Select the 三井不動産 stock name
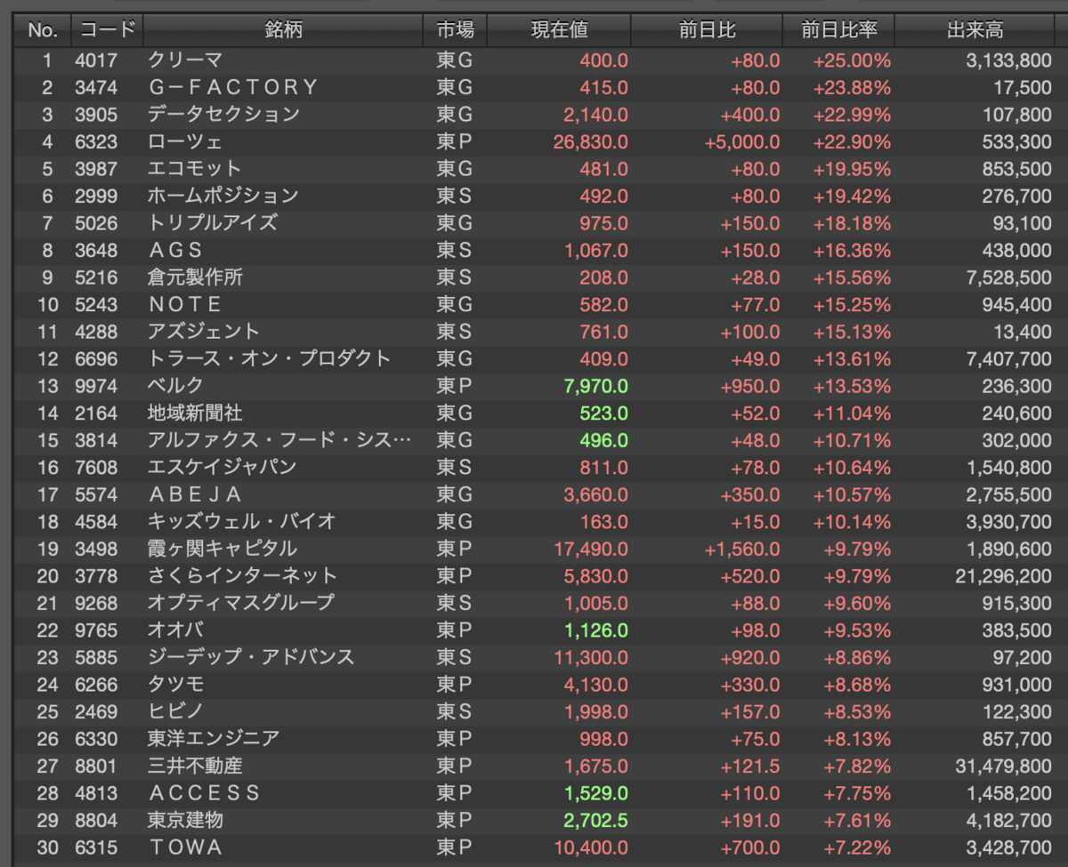This screenshot has width=1068, height=867. (195, 766)
